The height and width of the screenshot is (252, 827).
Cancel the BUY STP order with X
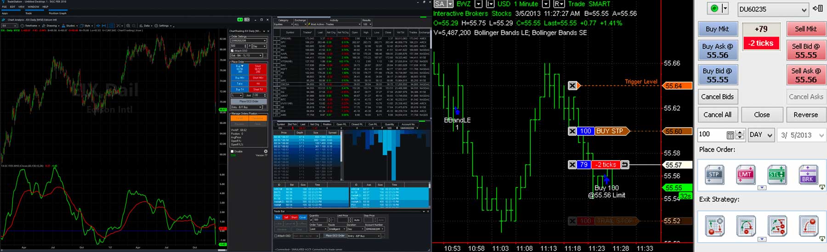tap(572, 131)
